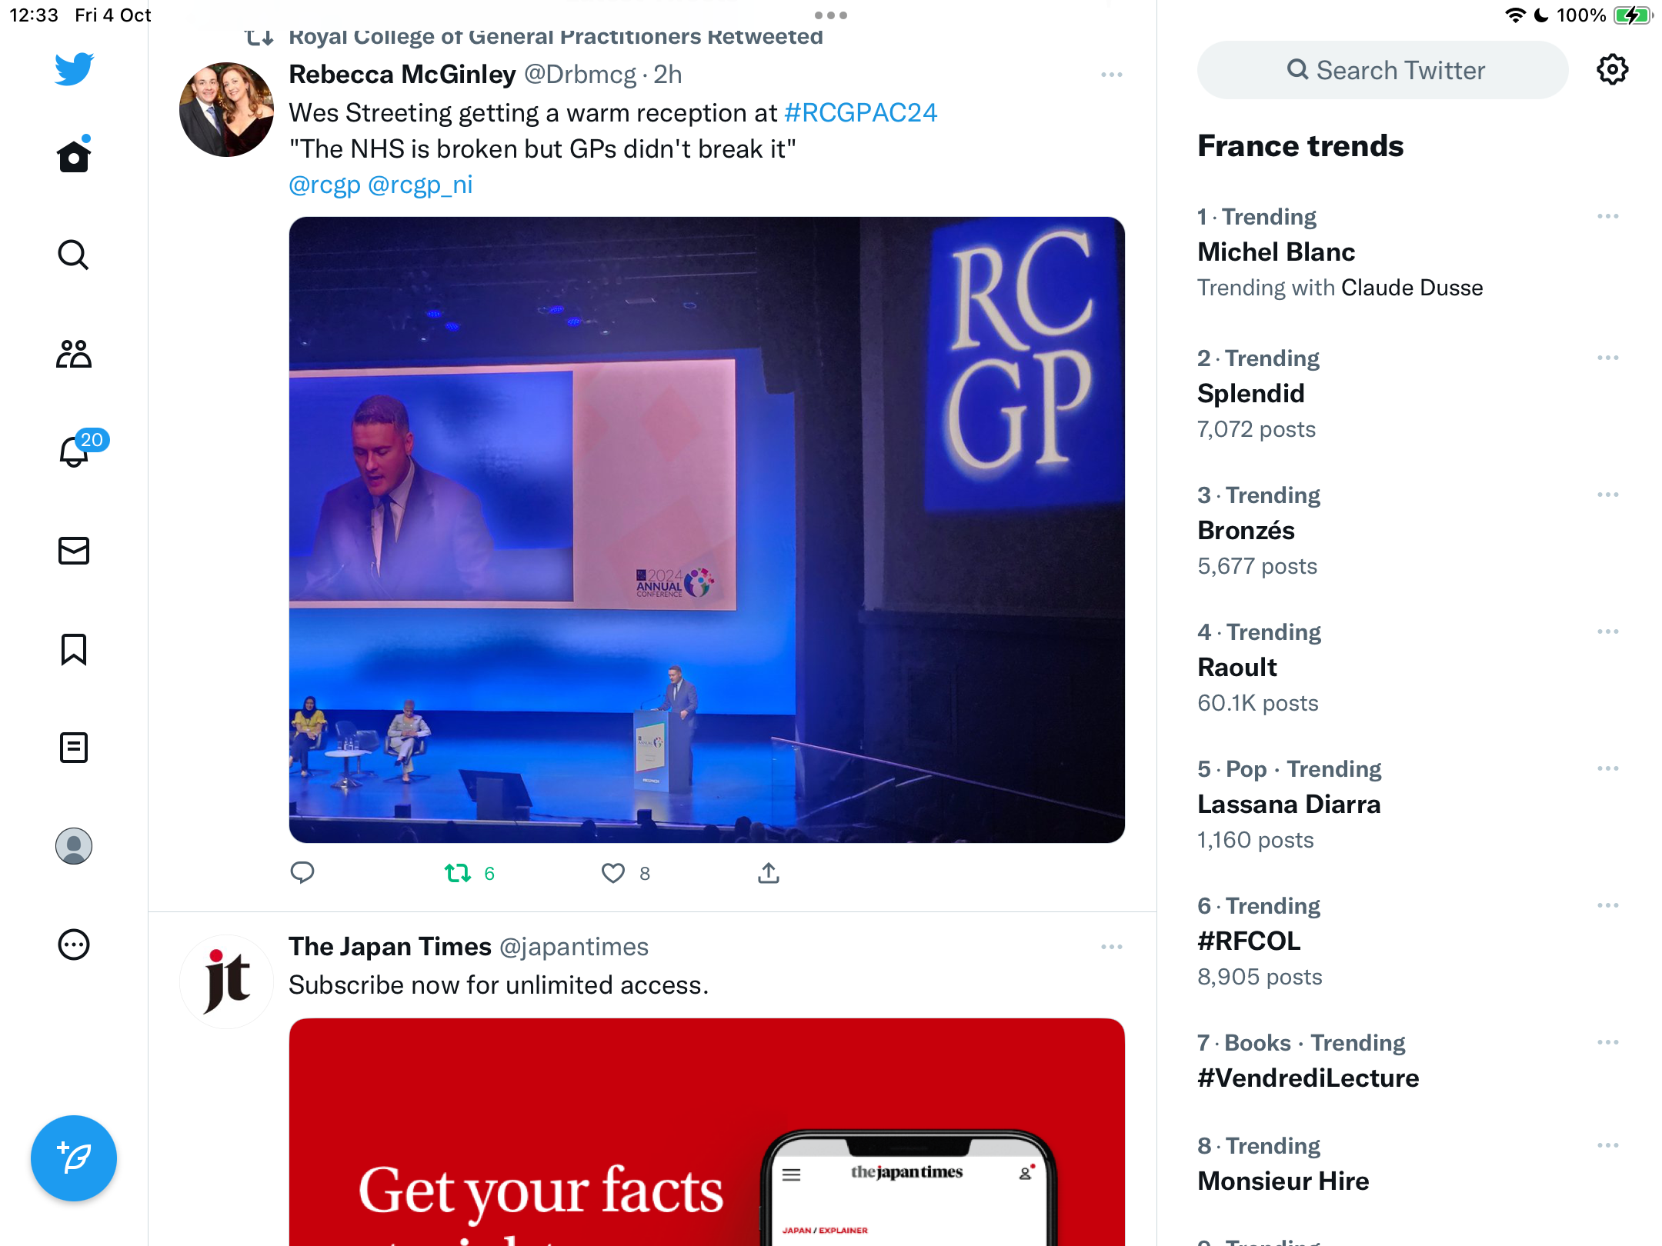This screenshot has height=1246, width=1662.
Task: Open the profile avatar menu item
Action: click(x=74, y=846)
